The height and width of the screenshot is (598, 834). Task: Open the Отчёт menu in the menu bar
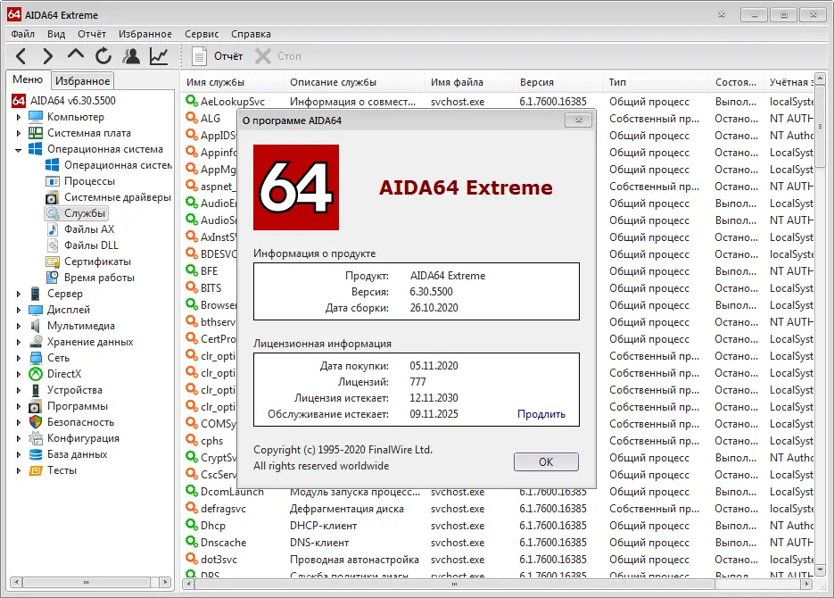92,34
